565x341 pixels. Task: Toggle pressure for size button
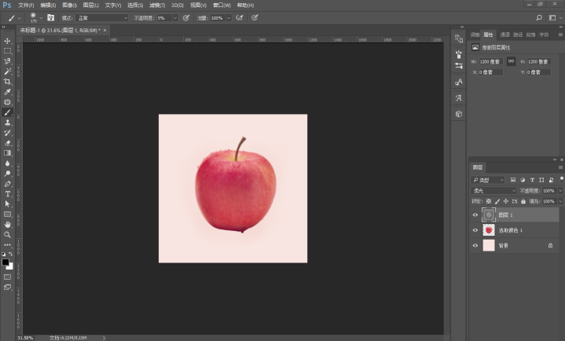255,17
